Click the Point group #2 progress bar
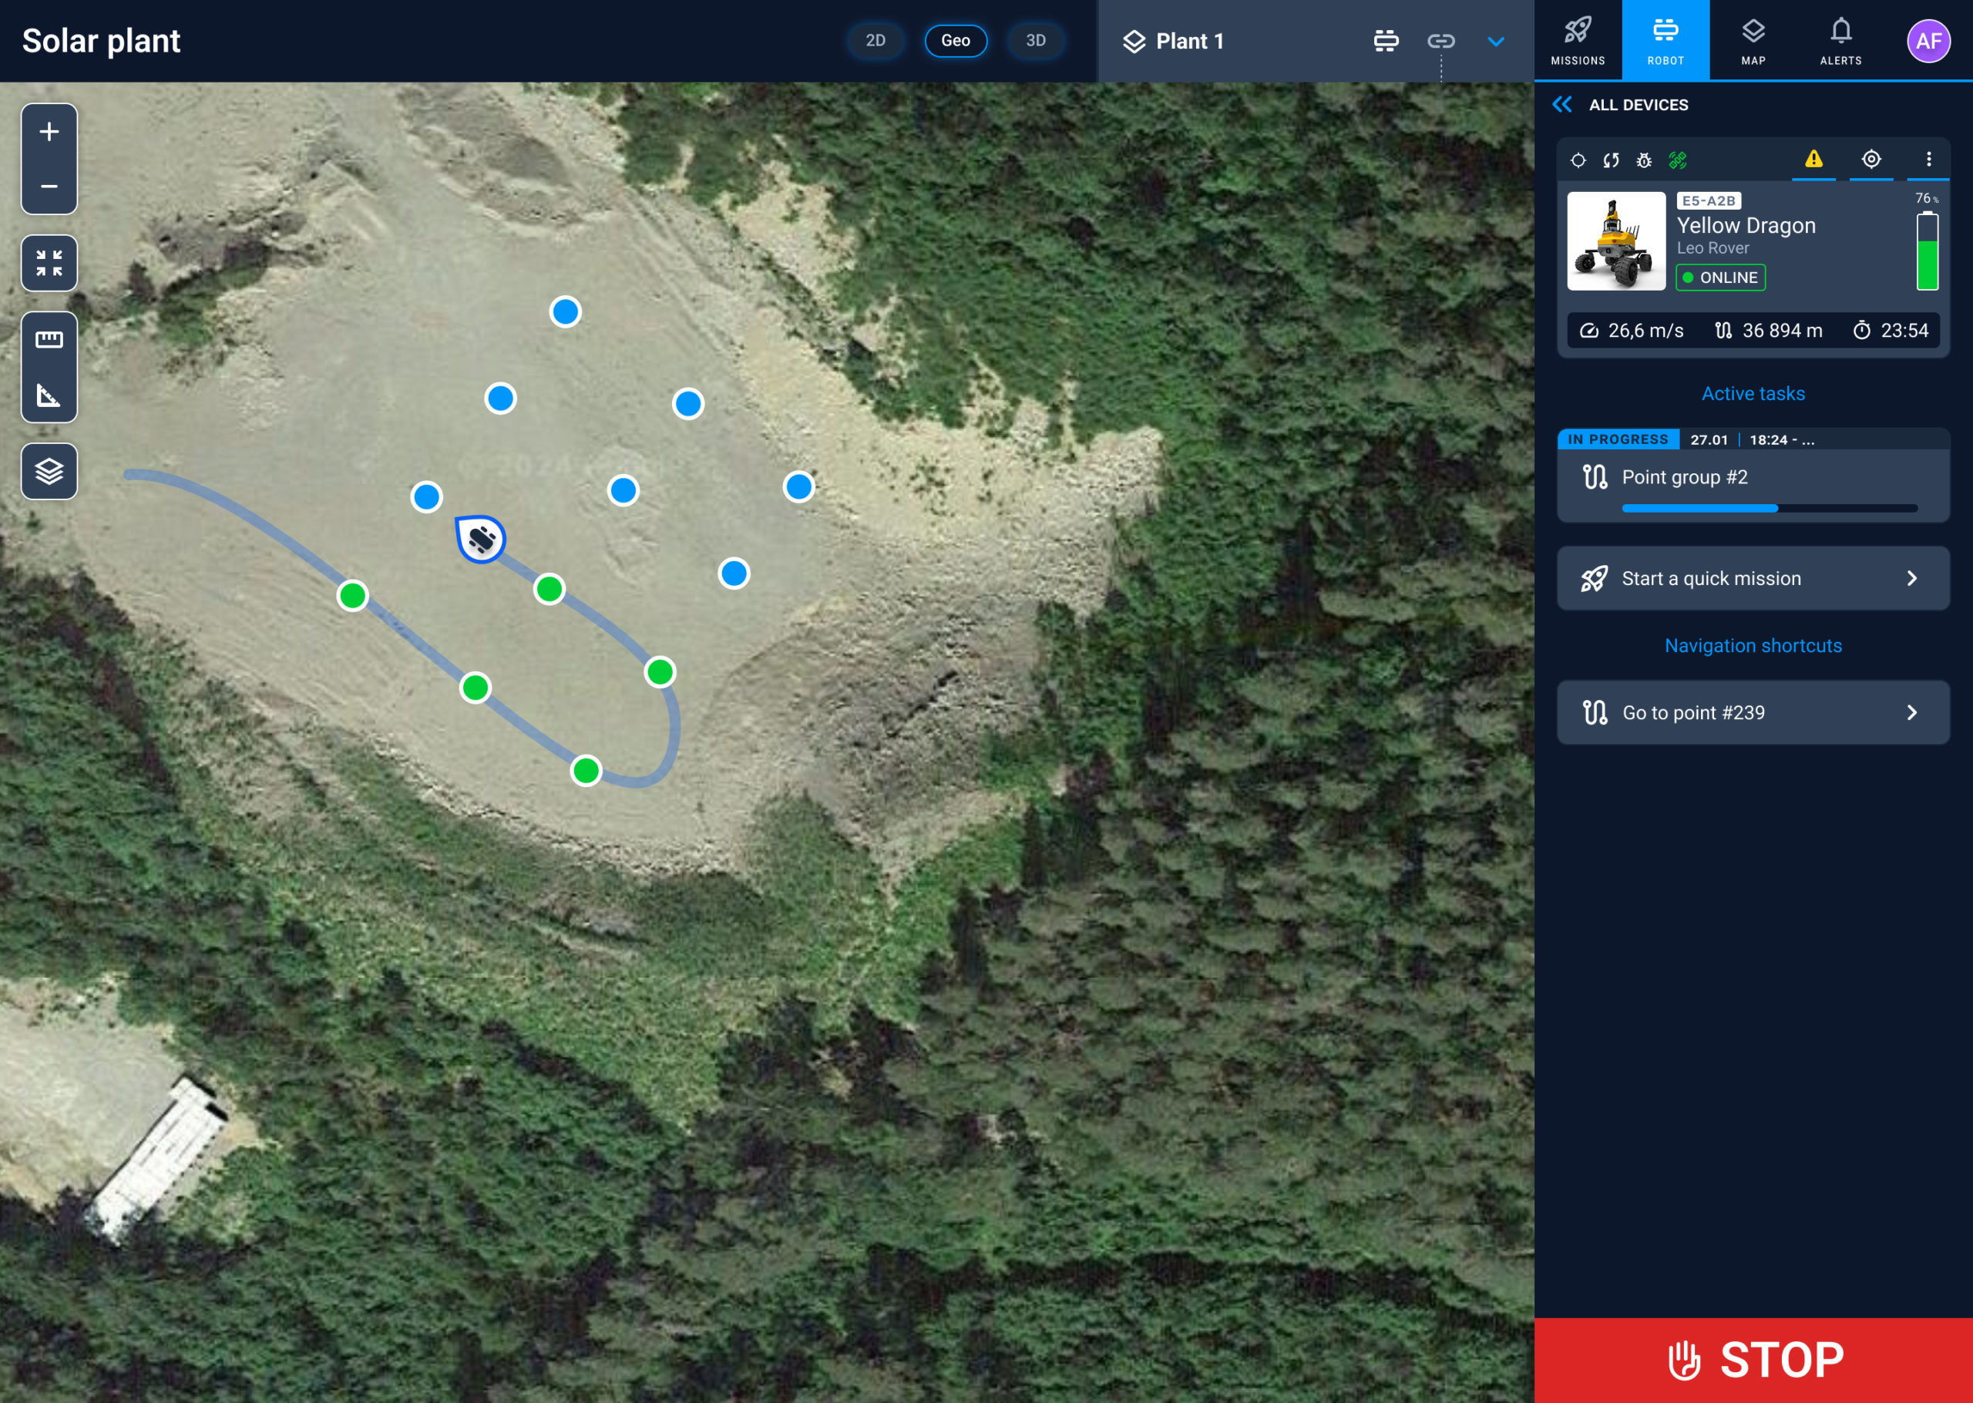Image resolution: width=1973 pixels, height=1403 pixels. [1770, 508]
